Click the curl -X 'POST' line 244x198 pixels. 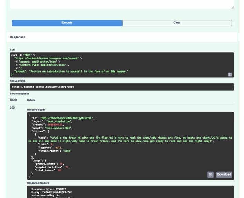tap(23, 55)
